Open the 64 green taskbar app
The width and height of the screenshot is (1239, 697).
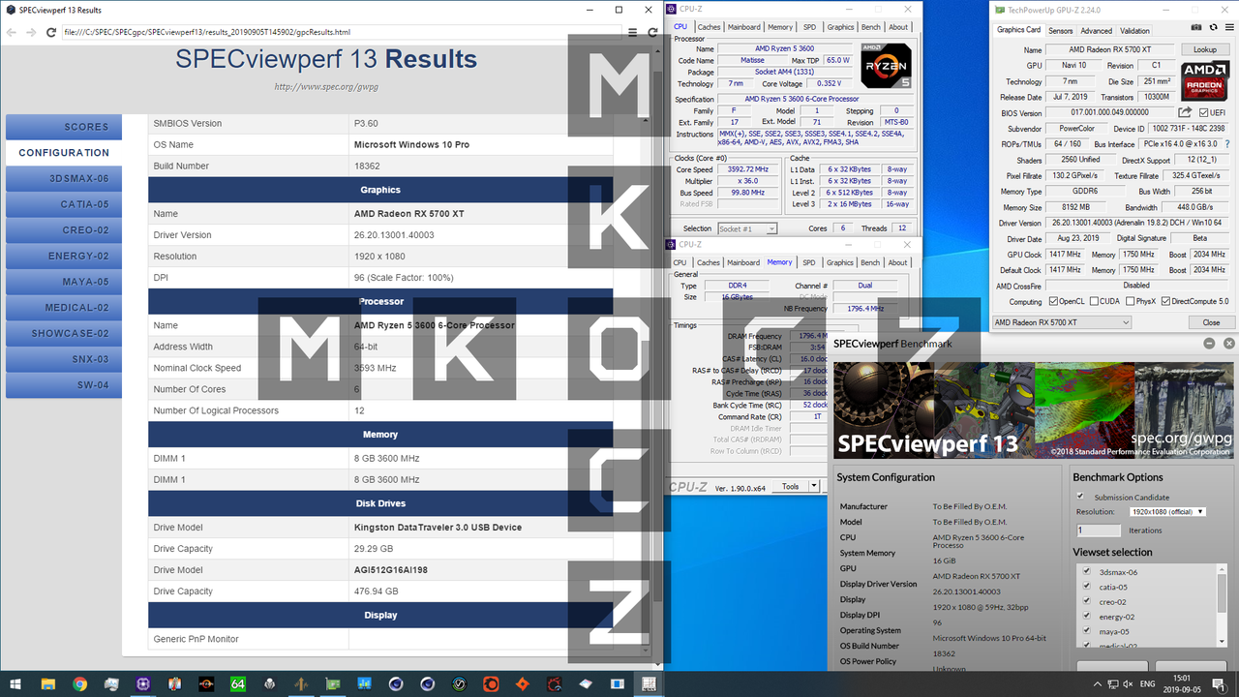pyautogui.click(x=238, y=683)
